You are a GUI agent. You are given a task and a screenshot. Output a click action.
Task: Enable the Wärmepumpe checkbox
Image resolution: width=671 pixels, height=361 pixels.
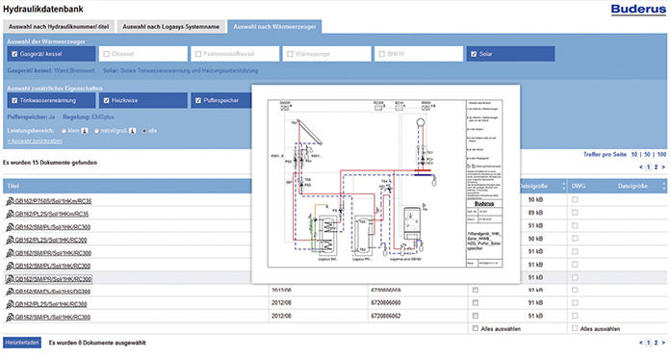290,54
